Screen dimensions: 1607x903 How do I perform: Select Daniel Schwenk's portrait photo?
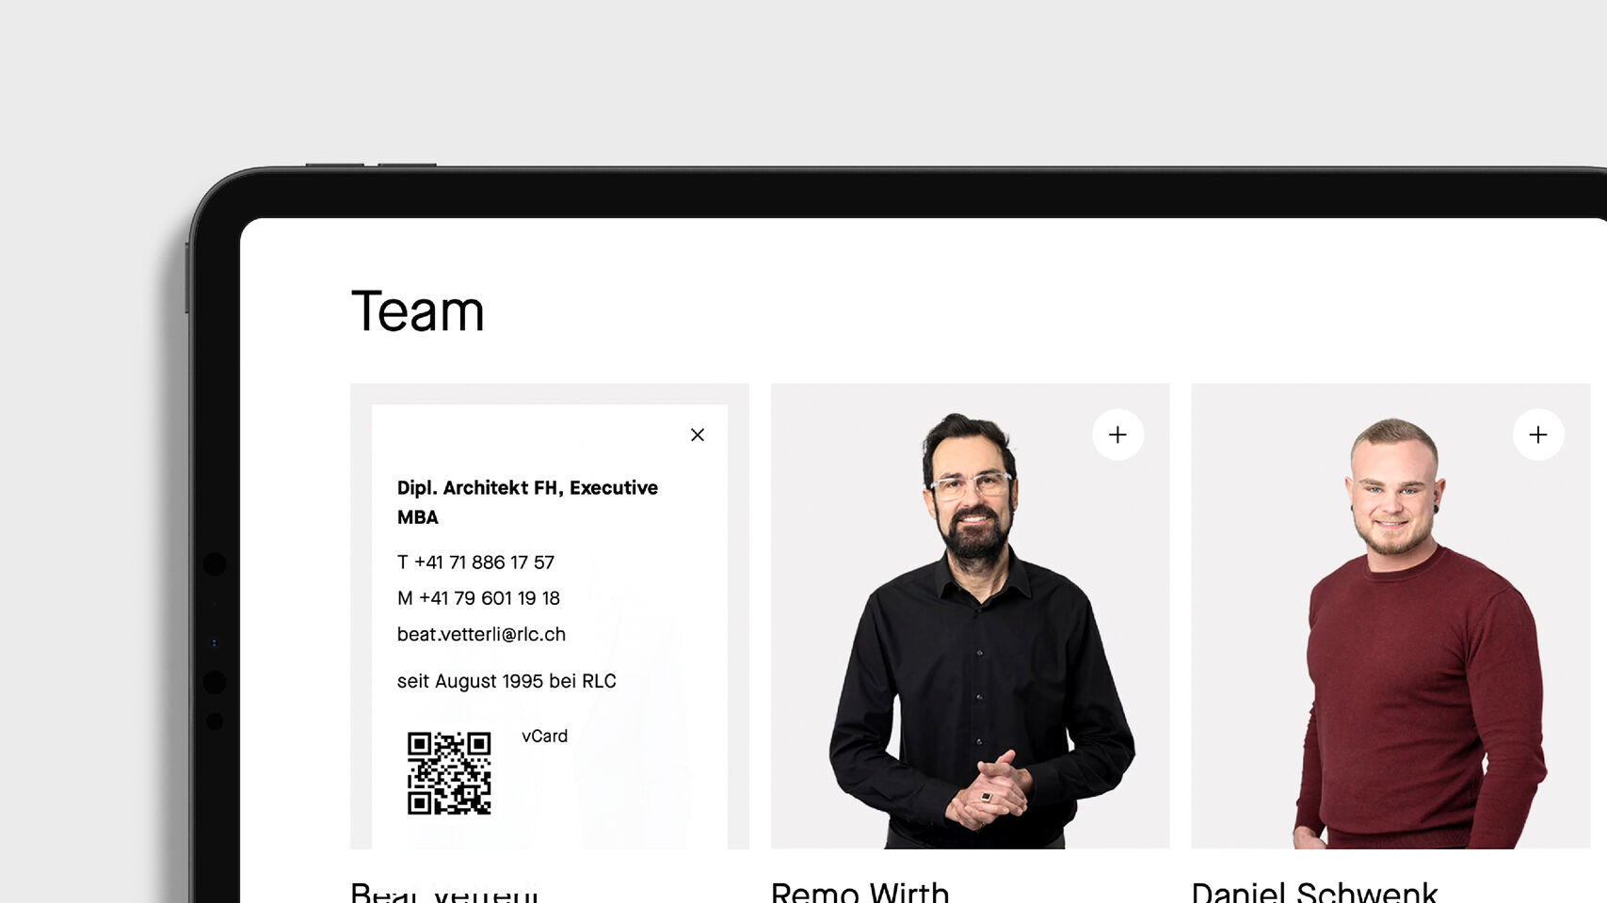coord(1390,616)
